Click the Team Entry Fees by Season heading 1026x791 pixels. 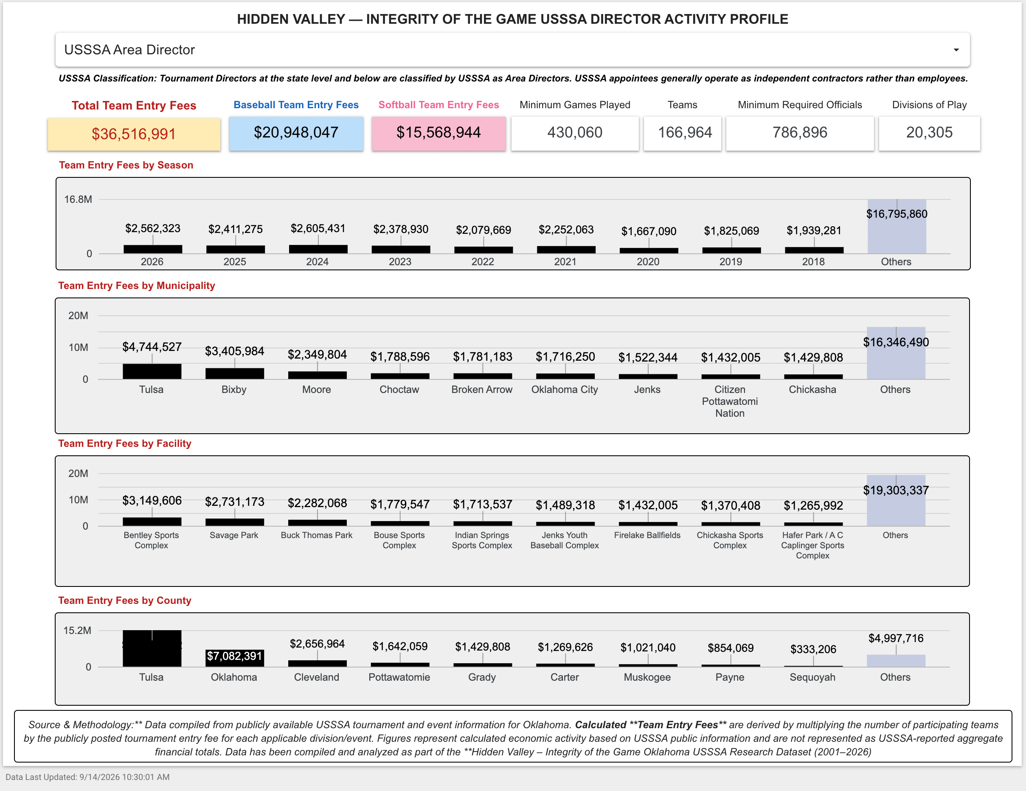[x=126, y=165]
